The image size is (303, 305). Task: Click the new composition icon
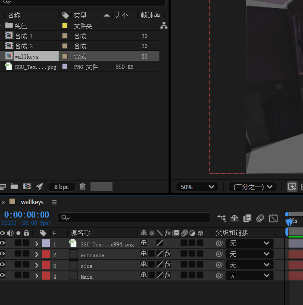pyautogui.click(x=27, y=187)
